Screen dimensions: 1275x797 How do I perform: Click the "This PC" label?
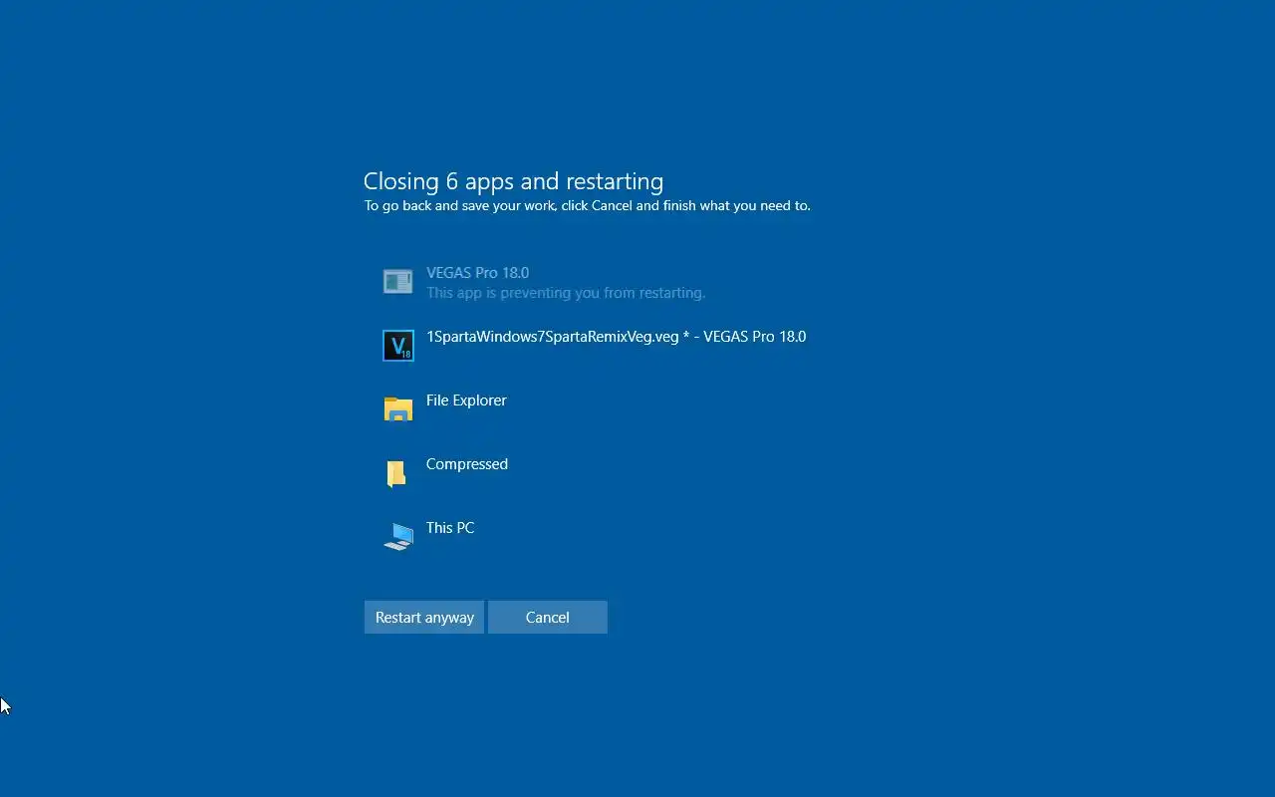point(450,528)
